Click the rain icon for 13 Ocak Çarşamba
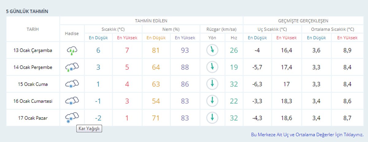368x142 pixels. pos(72,50)
